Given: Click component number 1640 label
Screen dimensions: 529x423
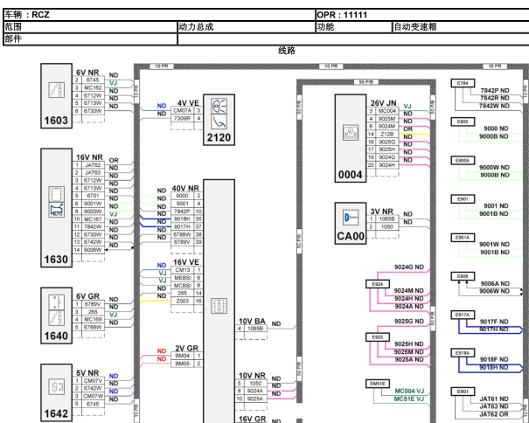Looking at the screenshot, I should coord(56,336).
